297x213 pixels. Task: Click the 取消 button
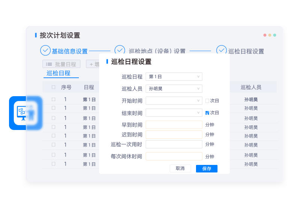[x=180, y=169]
